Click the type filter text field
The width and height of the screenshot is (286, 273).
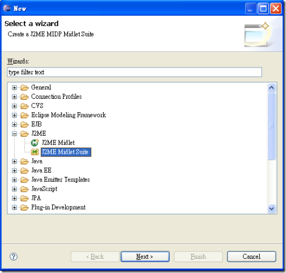tap(134, 72)
